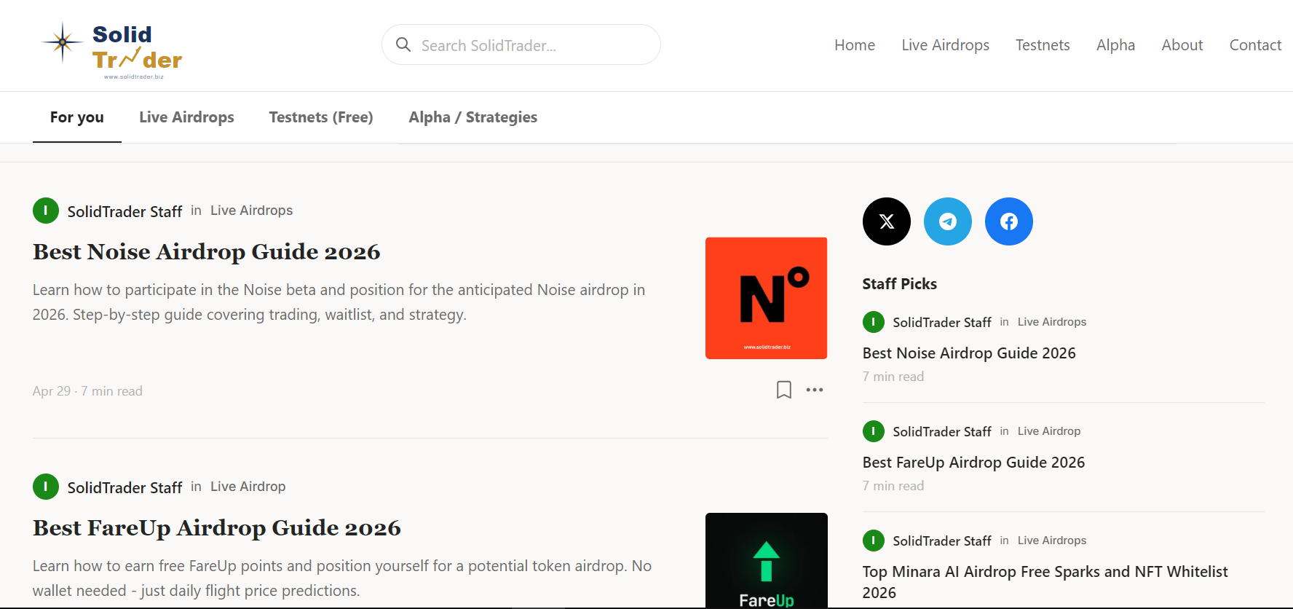1293x609 pixels.
Task: Switch to the Live Airdrops tab
Action: (x=187, y=117)
